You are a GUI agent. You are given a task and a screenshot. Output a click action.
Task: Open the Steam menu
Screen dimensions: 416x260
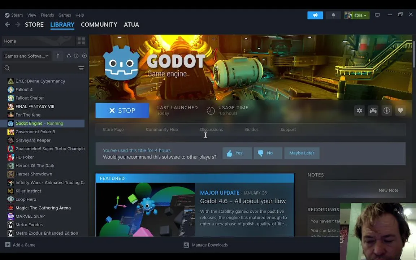point(17,15)
